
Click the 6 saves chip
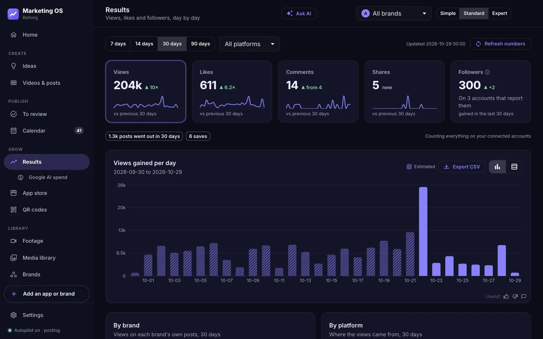pos(198,136)
